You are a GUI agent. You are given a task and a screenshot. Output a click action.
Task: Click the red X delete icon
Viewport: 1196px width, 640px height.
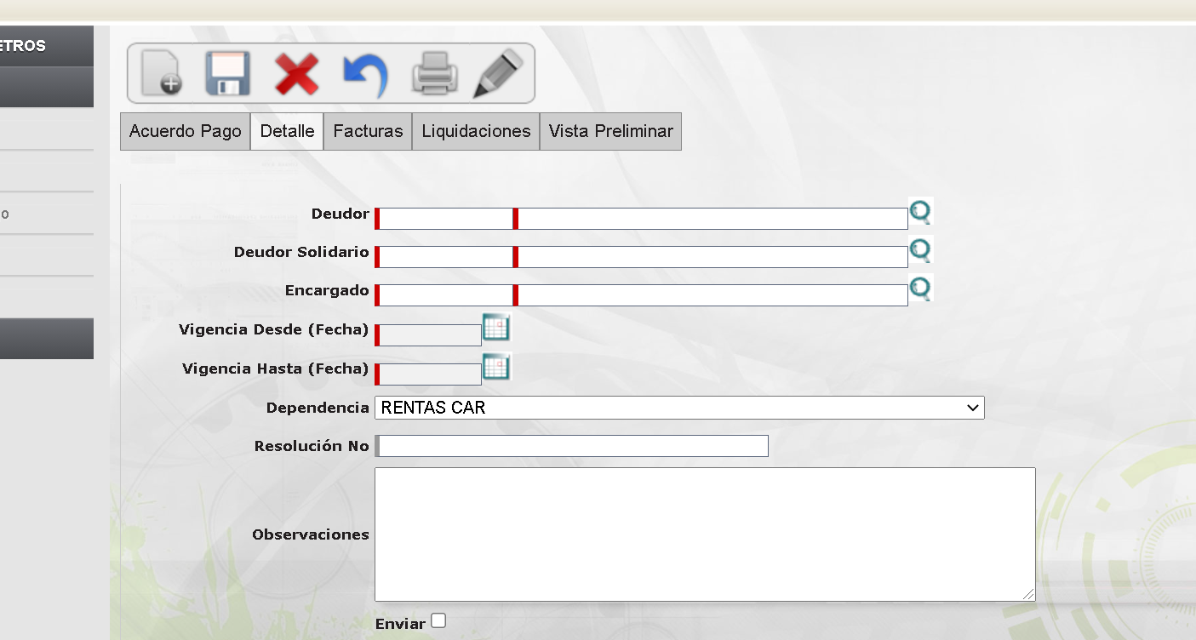click(x=296, y=74)
